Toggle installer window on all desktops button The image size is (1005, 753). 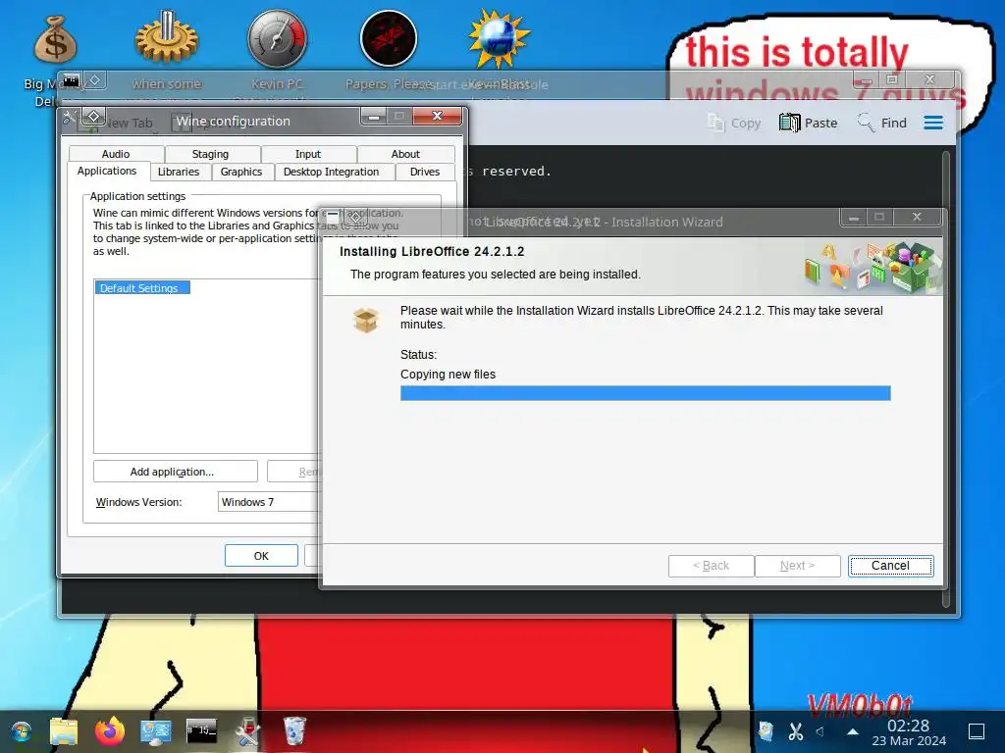coord(355,217)
